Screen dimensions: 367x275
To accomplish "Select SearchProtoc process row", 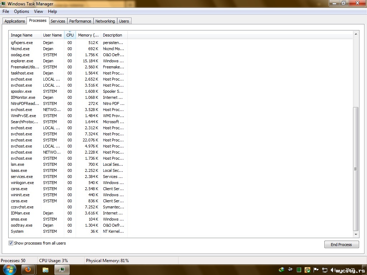I will (x=68, y=122).
